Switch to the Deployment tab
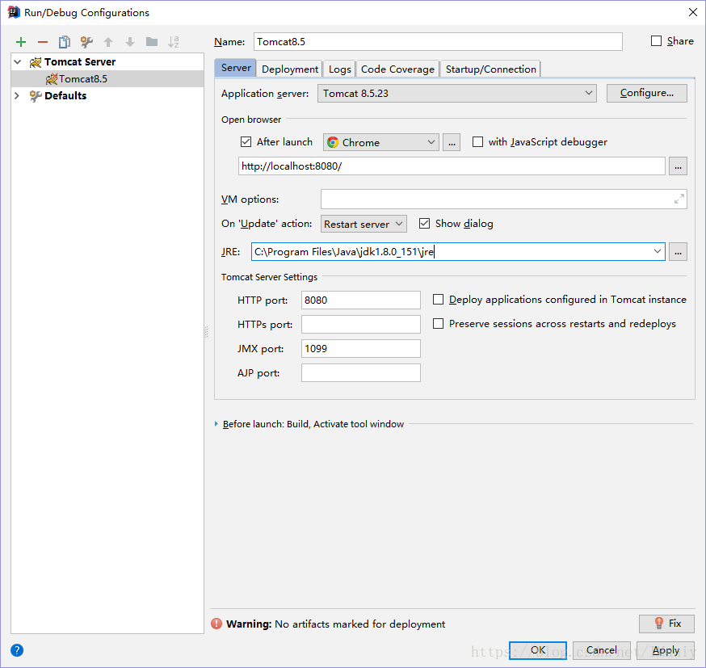Screen dimensions: 706x668 coord(290,69)
